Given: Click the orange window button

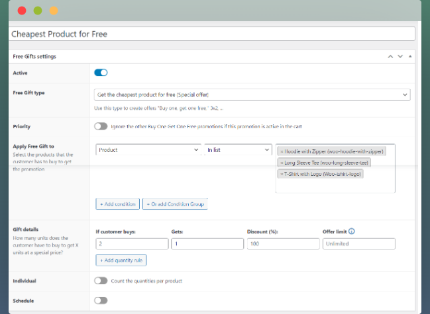Looking at the screenshot, I should (54, 11).
